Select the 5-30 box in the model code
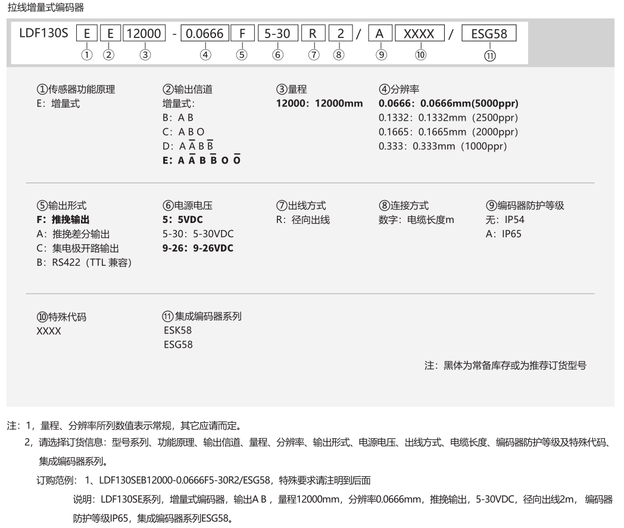The width and height of the screenshot is (624, 528). [277, 33]
